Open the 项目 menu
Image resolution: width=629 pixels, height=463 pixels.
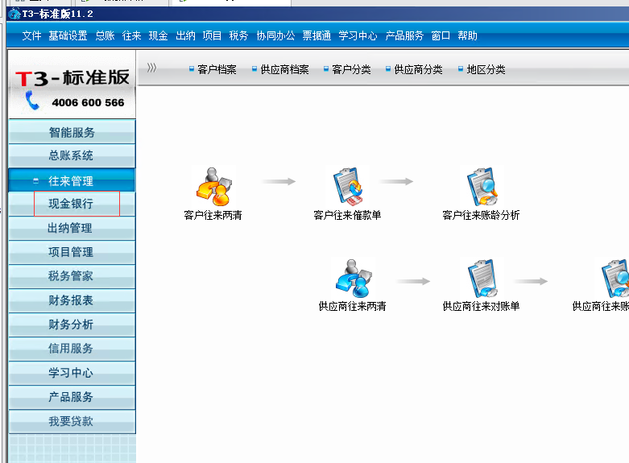(212, 35)
